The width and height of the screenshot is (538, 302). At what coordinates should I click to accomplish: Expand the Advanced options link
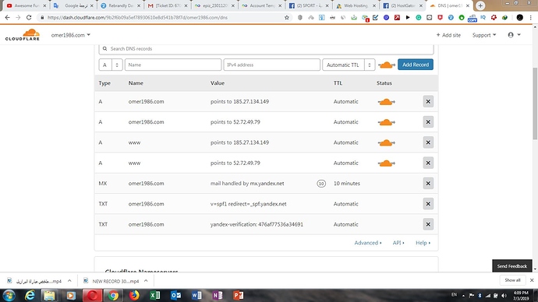[368, 243]
